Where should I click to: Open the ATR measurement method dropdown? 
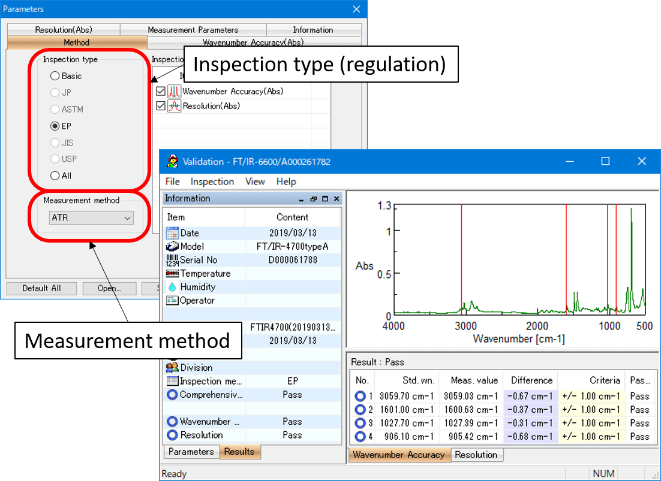point(91,218)
